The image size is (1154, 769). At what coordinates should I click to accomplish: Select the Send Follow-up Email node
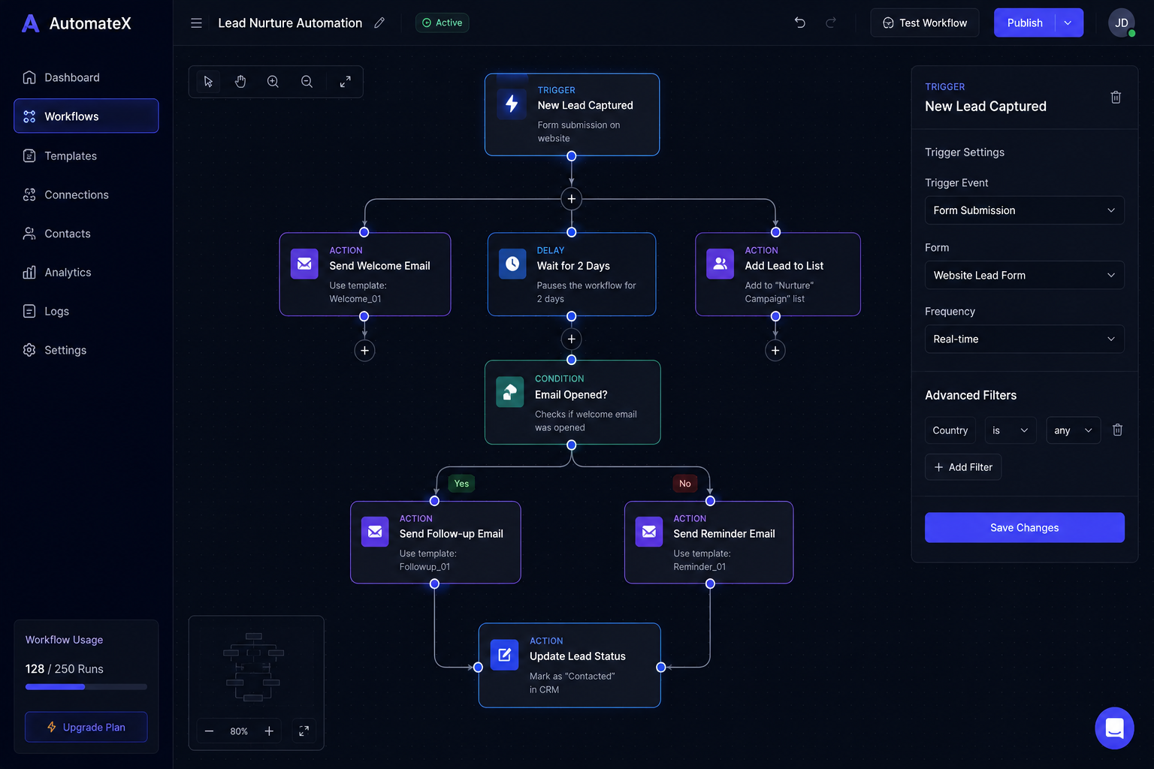(x=435, y=542)
